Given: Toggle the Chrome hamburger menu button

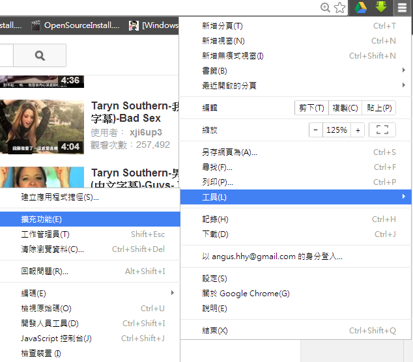Looking at the screenshot, I should 402,8.
